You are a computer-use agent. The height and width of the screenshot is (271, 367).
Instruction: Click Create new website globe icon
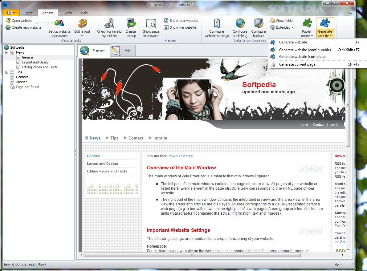click(x=8, y=27)
